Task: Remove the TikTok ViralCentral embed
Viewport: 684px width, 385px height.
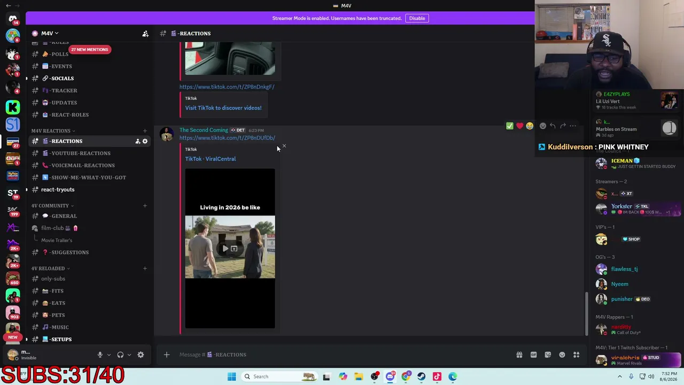Action: 284,146
